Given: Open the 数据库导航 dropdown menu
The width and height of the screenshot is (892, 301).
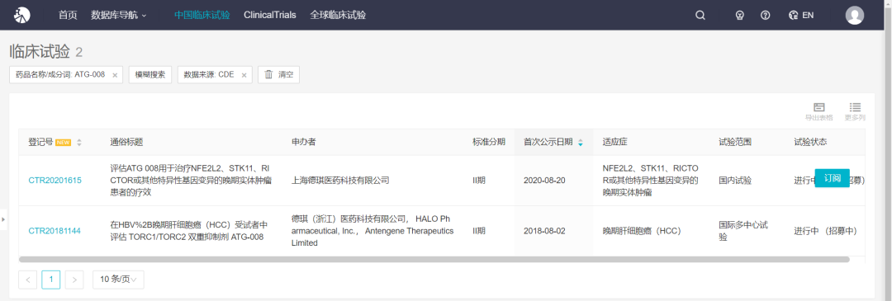Looking at the screenshot, I should [x=118, y=16].
